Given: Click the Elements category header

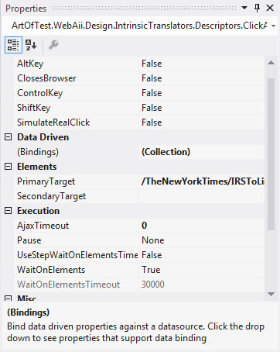Looking at the screenshot, I should pyautogui.click(x=37, y=167).
